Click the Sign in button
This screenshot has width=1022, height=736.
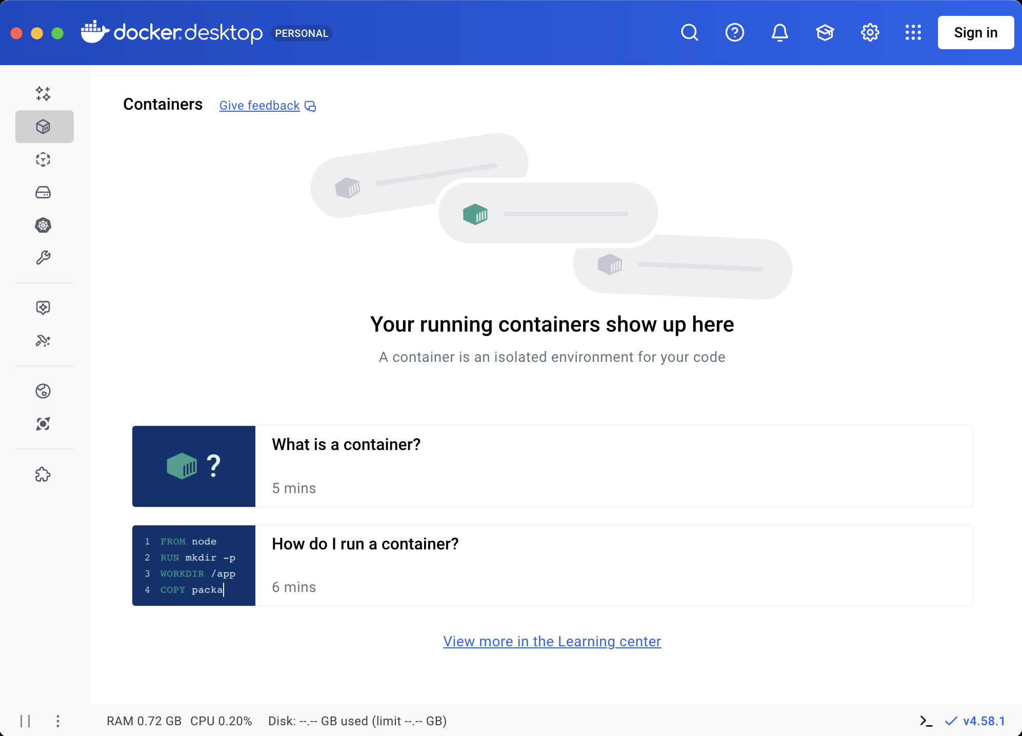tap(975, 33)
